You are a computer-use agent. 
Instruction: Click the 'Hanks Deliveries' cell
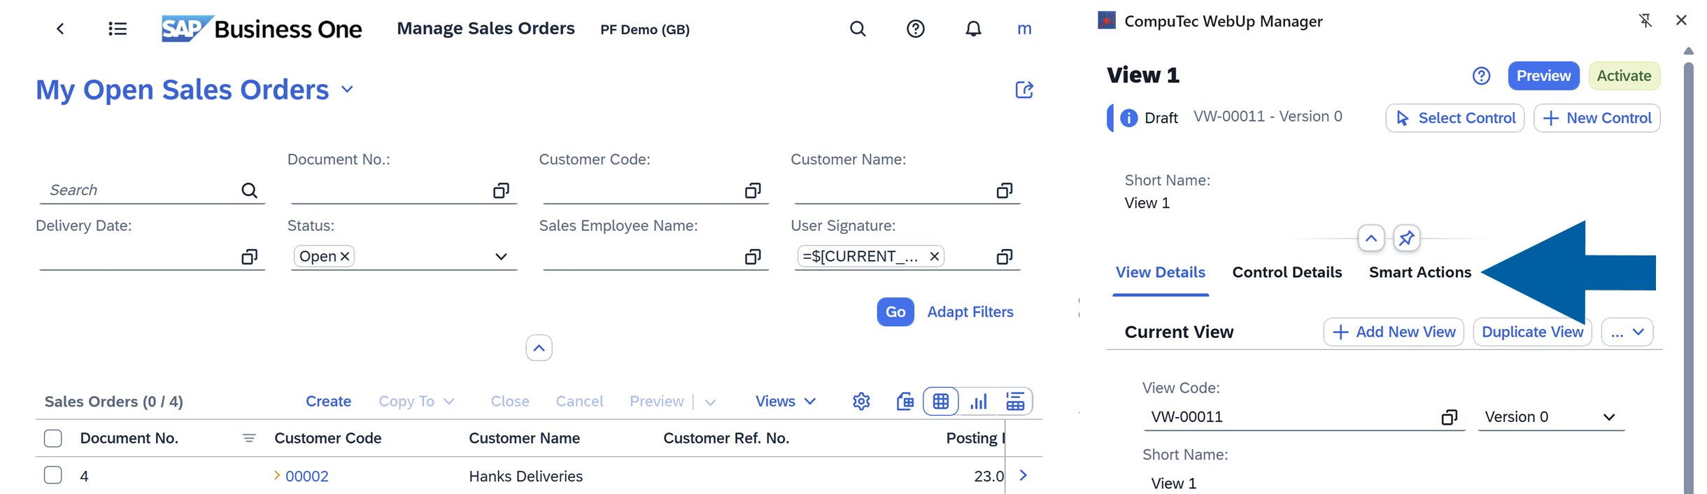point(525,476)
